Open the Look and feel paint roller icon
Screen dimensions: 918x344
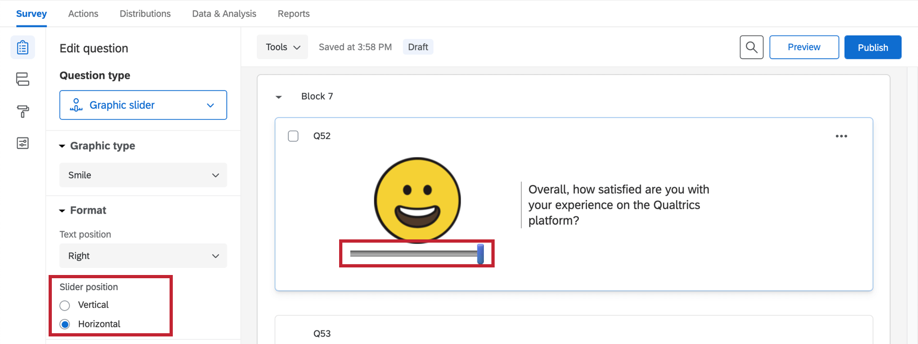tap(23, 112)
